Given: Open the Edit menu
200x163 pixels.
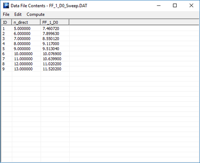Looking at the screenshot, I should click(18, 14).
